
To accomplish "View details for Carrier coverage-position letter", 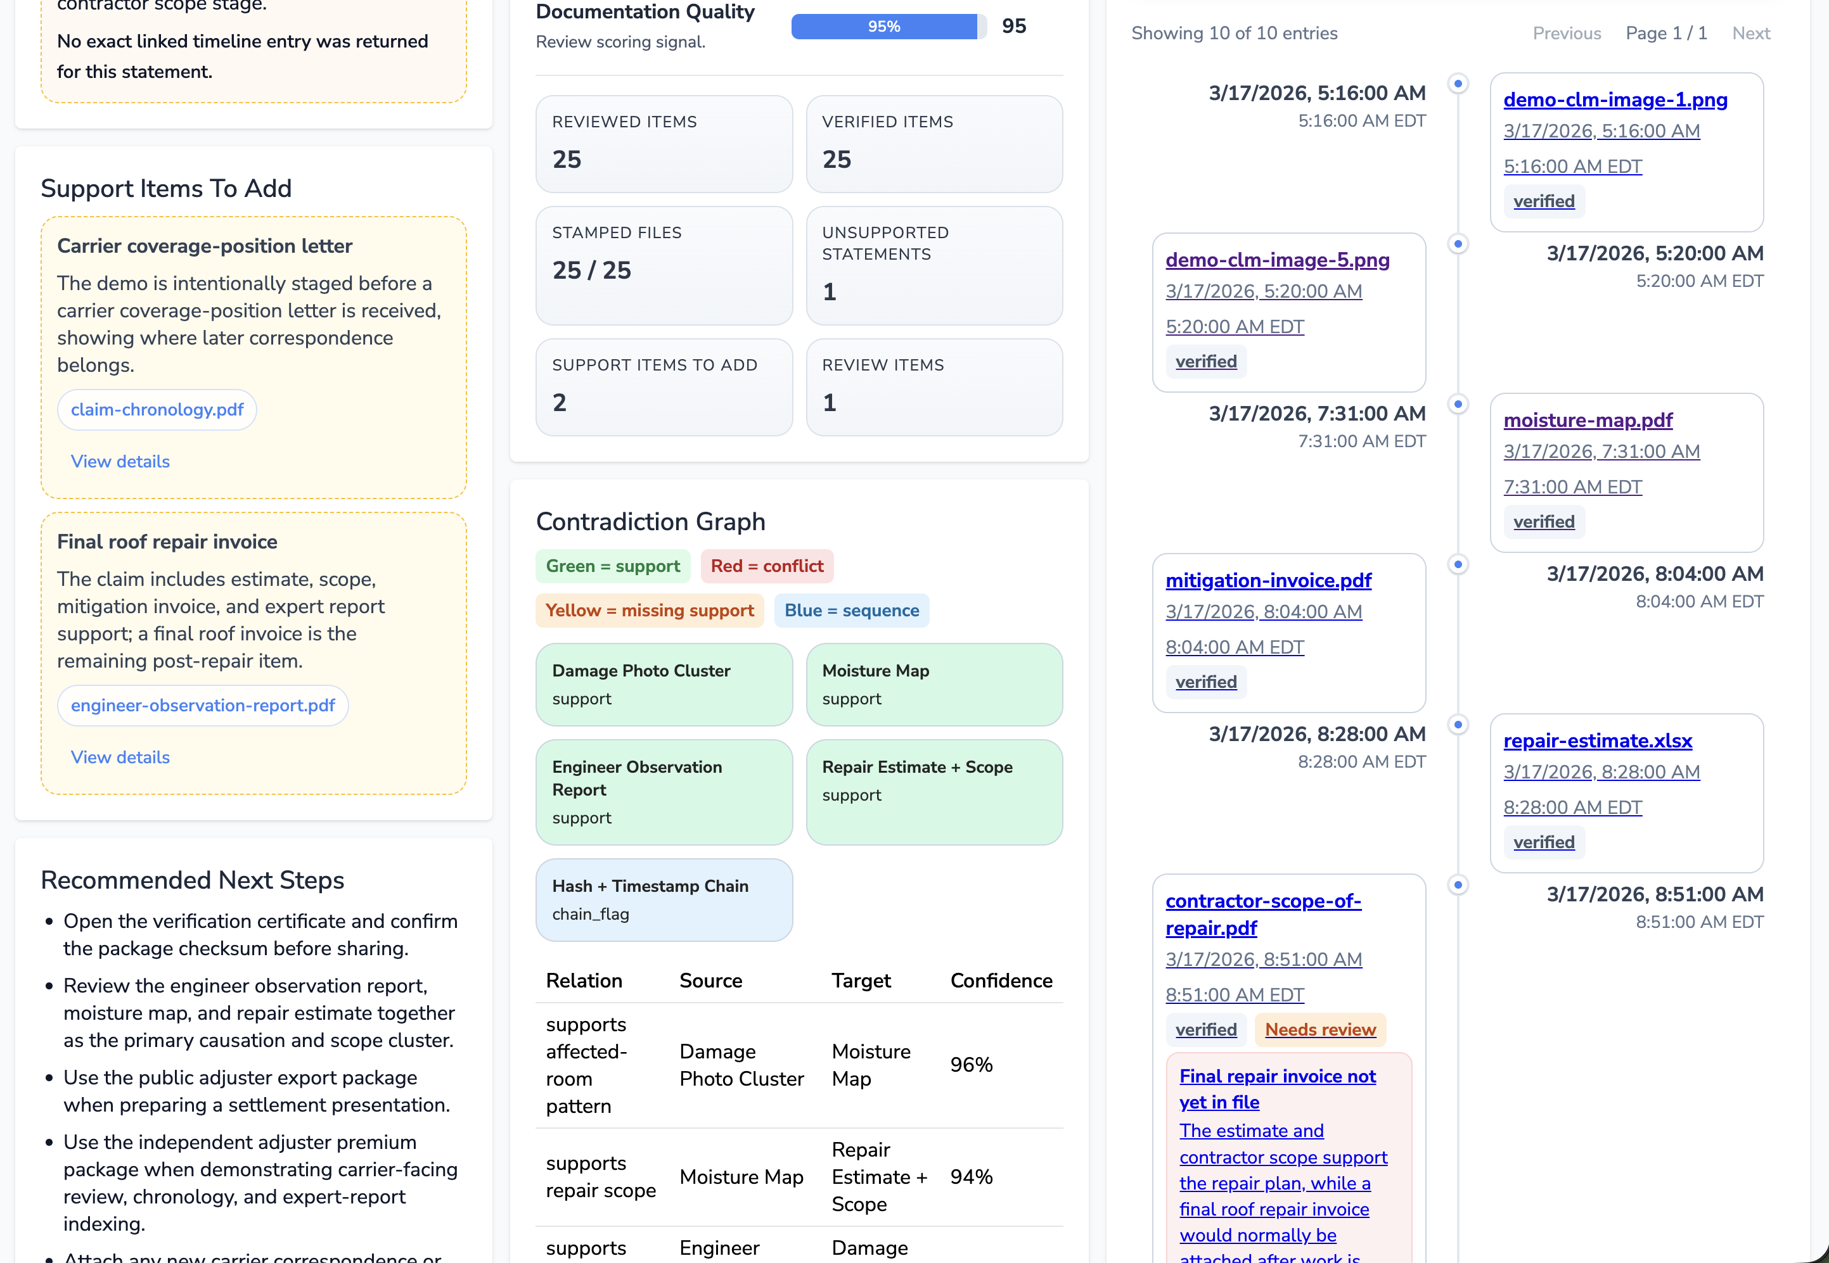I will [120, 461].
